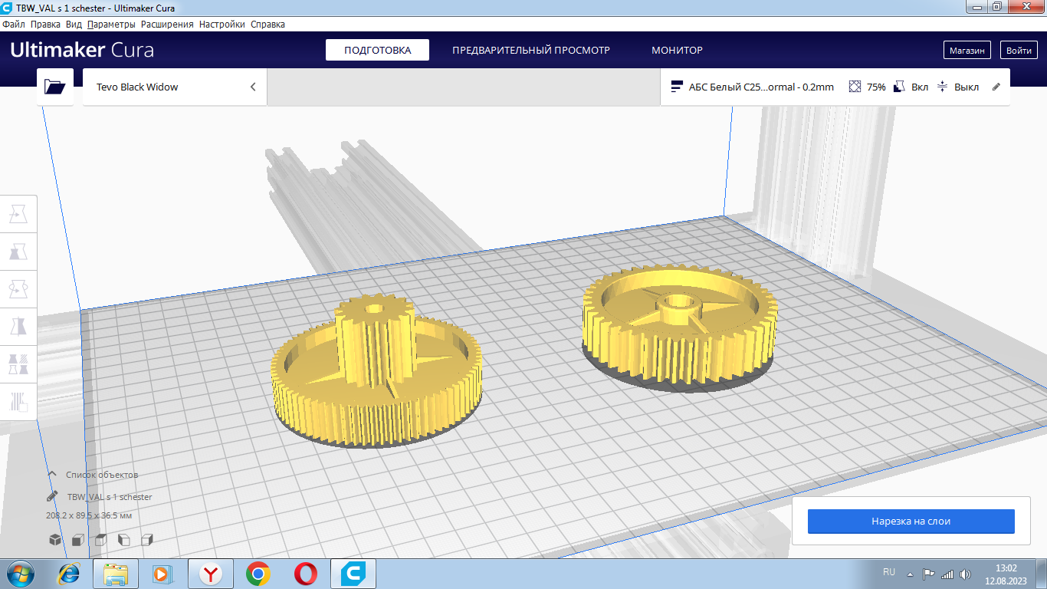Open the Параметры menu
The width and height of the screenshot is (1047, 589).
(111, 25)
